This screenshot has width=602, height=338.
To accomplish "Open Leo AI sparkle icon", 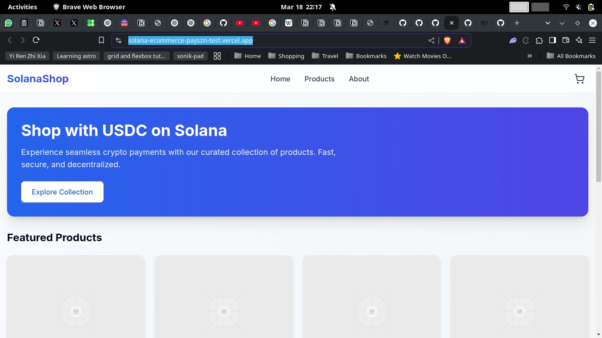I will point(579,40).
